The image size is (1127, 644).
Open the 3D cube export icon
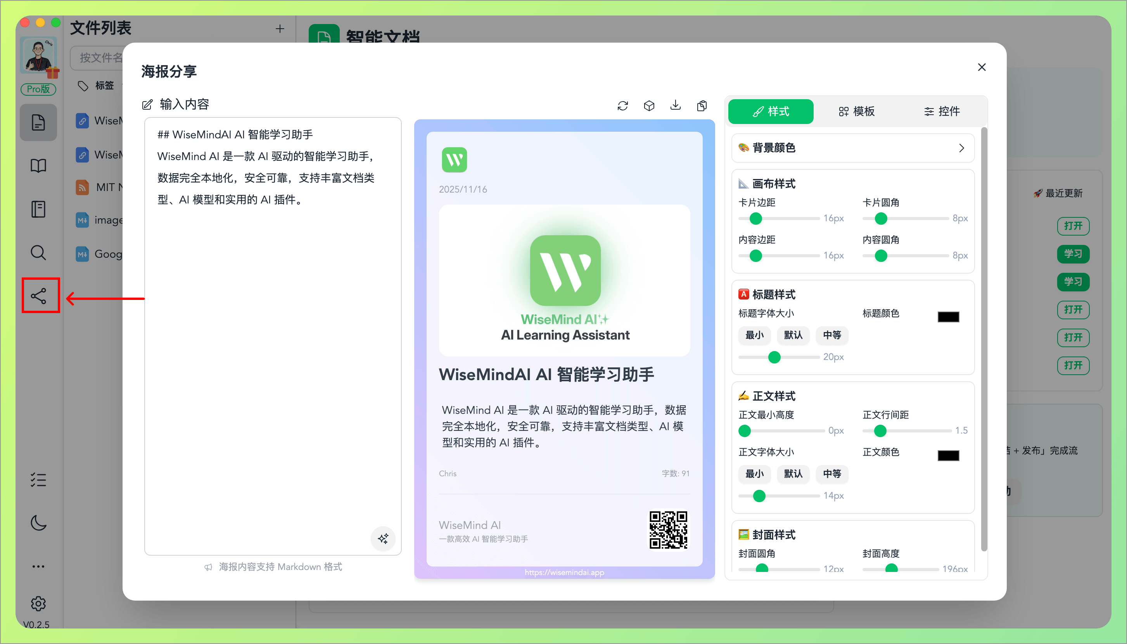click(x=649, y=105)
